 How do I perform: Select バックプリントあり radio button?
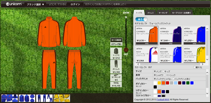tap(173, 79)
